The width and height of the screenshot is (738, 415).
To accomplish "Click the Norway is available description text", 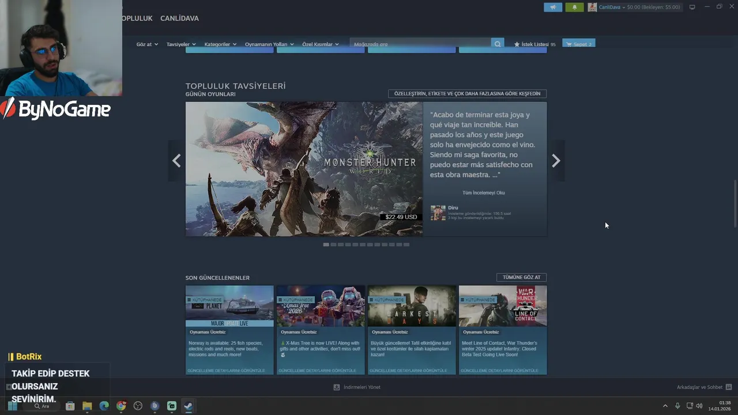I will pos(225,349).
